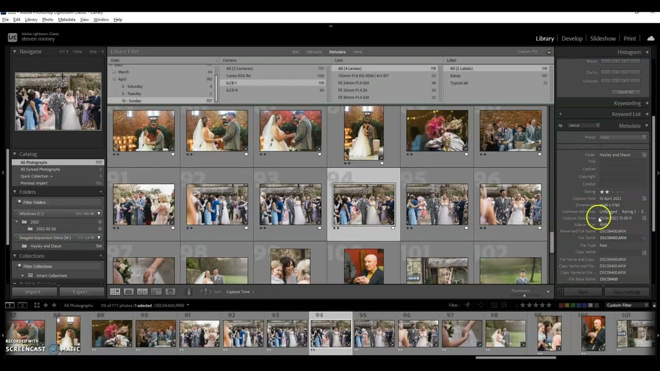Open Survey view in toolbar

(x=156, y=292)
